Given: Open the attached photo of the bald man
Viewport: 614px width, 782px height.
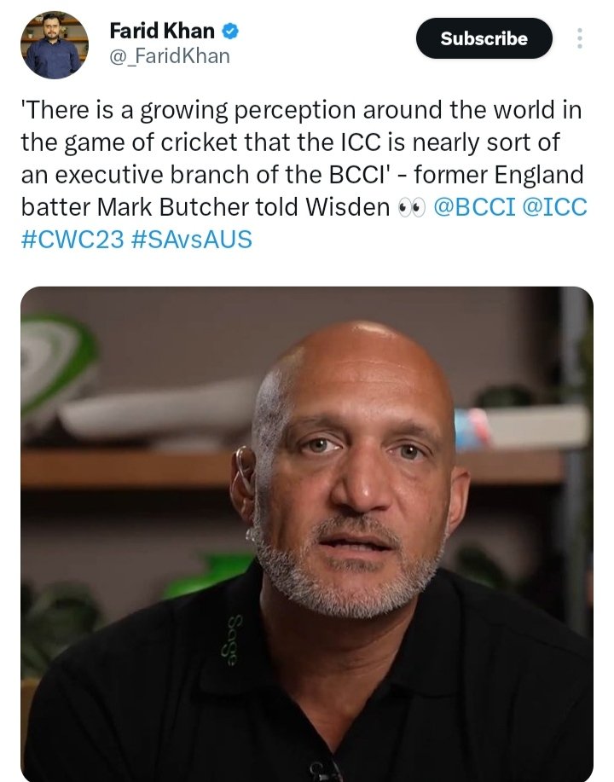Looking at the screenshot, I should 307,534.
